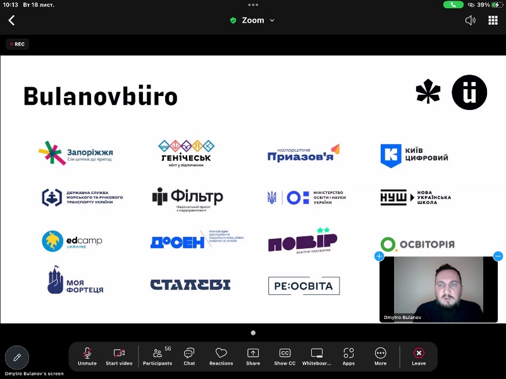Tap the Dmytro Bulanov's screen label

click(x=34, y=374)
